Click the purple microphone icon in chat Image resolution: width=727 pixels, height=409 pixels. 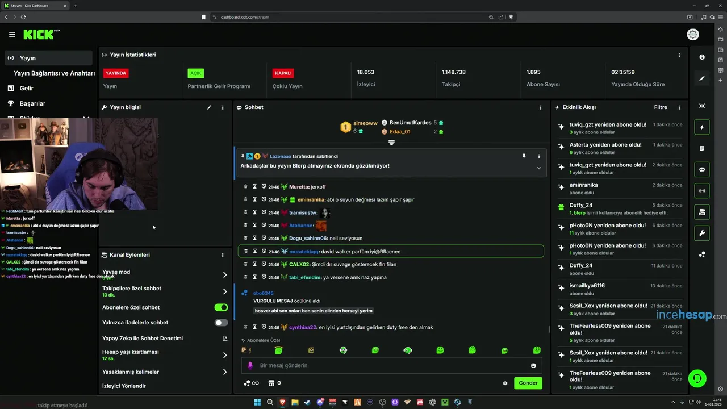(250, 365)
